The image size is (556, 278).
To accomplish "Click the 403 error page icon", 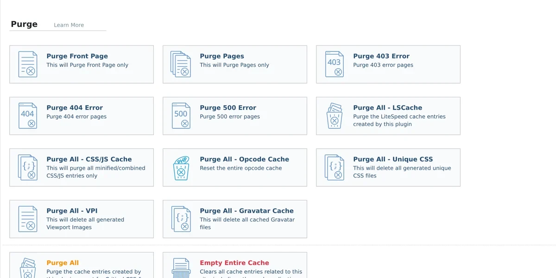I will click(335, 64).
